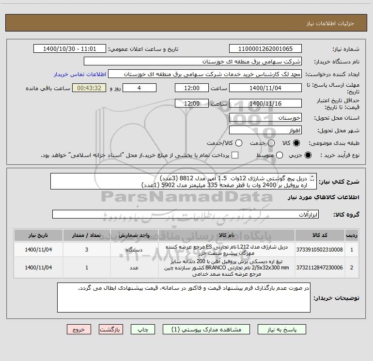The width and height of the screenshot is (373, 361).
Task: Select the جزیی purchase type radio
Action: [308, 155]
